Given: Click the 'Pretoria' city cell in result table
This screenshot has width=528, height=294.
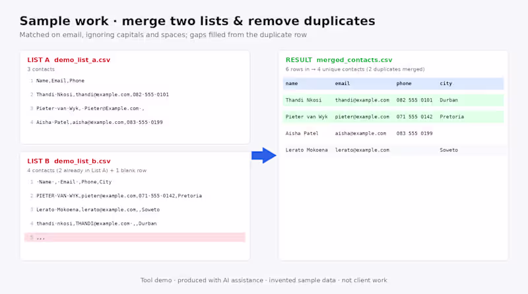Looking at the screenshot, I should [452, 117].
